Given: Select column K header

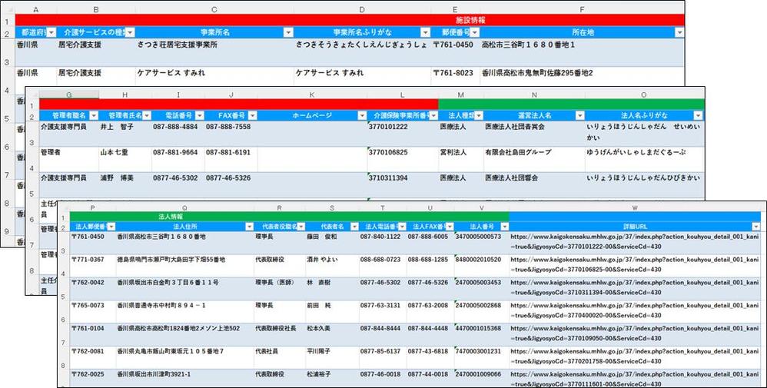Looking at the screenshot, I should coord(312,95).
